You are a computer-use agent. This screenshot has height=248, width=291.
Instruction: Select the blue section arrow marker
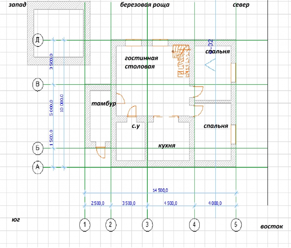210,65
